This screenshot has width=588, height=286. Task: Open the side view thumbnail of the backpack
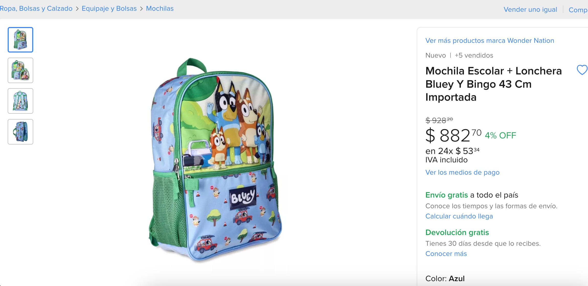[20, 132]
